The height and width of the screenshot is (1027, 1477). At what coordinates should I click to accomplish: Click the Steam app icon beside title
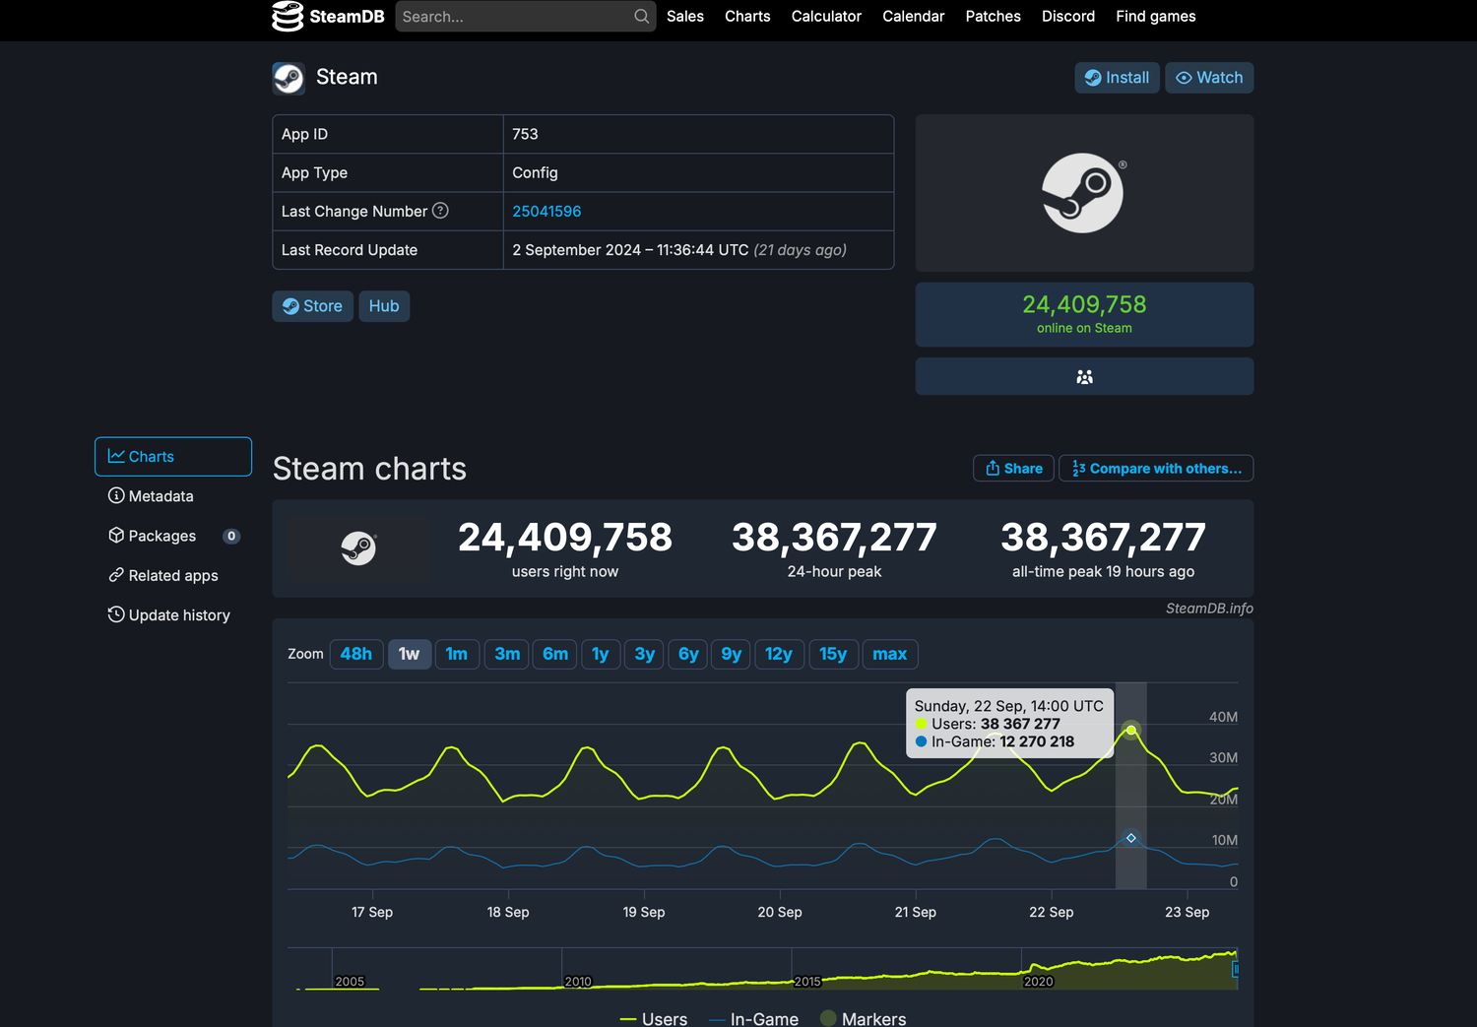[289, 78]
